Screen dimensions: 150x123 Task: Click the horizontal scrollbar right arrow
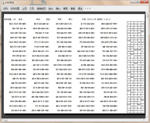point(144,120)
